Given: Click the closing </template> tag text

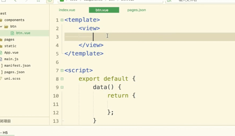Looking at the screenshot, I should click(84, 53).
